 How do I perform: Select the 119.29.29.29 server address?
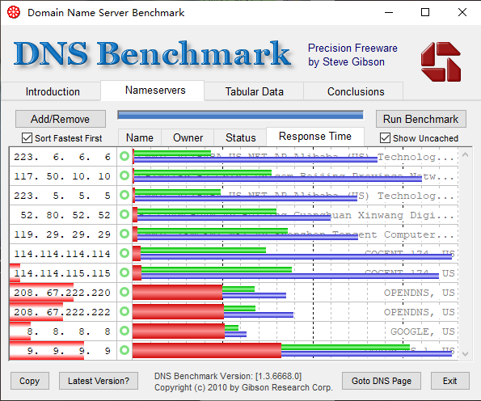pos(62,234)
